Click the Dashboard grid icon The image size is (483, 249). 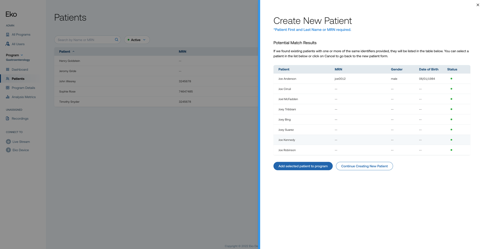pyautogui.click(x=7, y=70)
